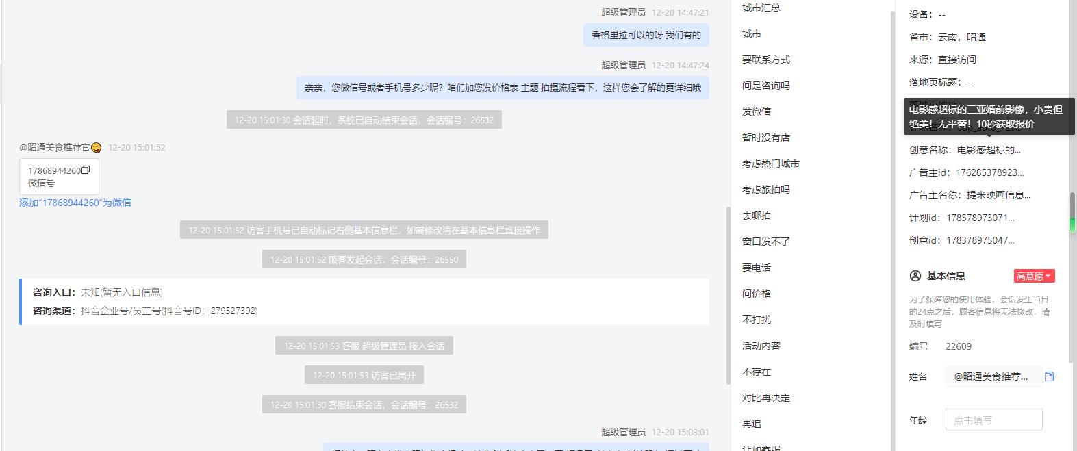Copy the WeChat number 17868944260 with the card's copy icon
This screenshot has height=451, width=1077.
[x=86, y=170]
